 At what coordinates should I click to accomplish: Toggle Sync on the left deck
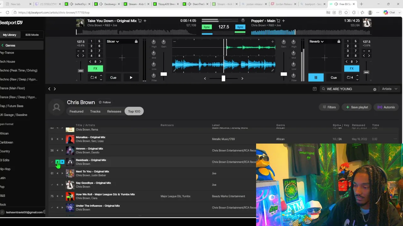point(207,27)
